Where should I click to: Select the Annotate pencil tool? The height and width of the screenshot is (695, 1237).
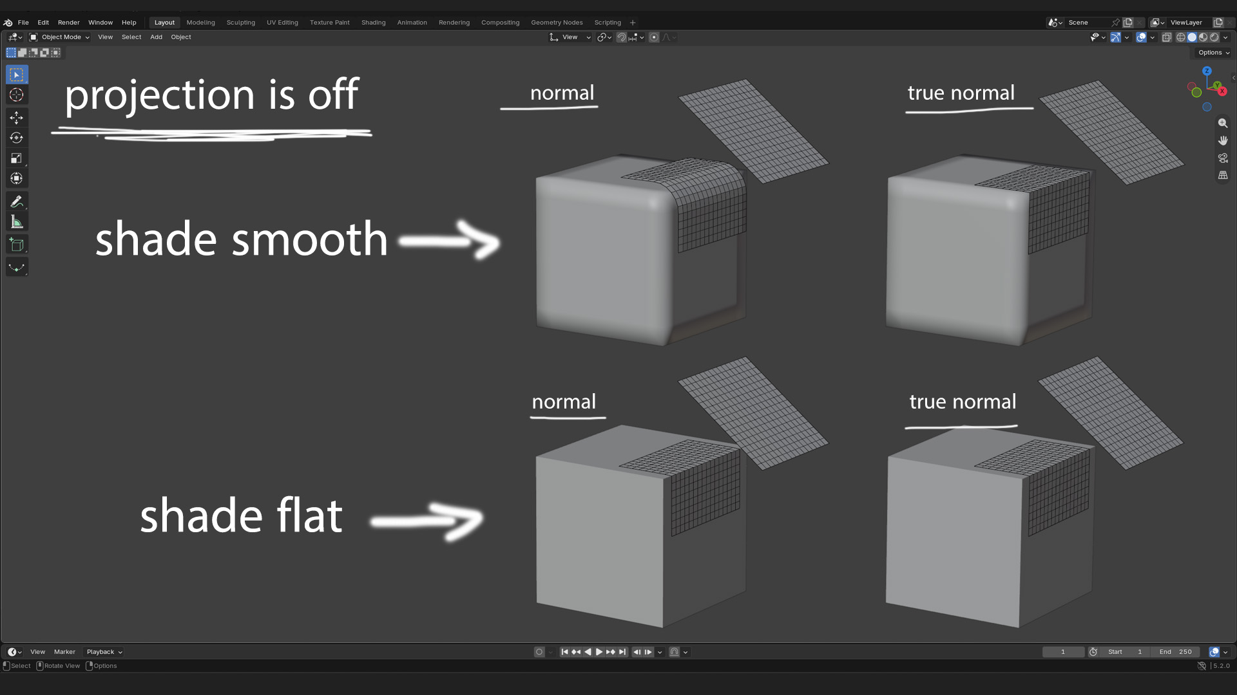pos(17,201)
